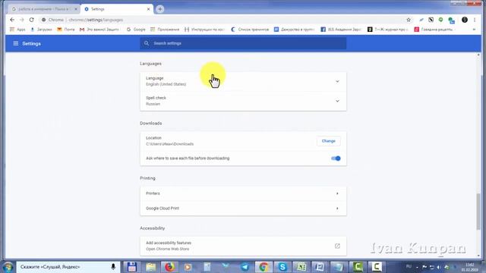Open Add accessibility features external link icon

[337, 246]
